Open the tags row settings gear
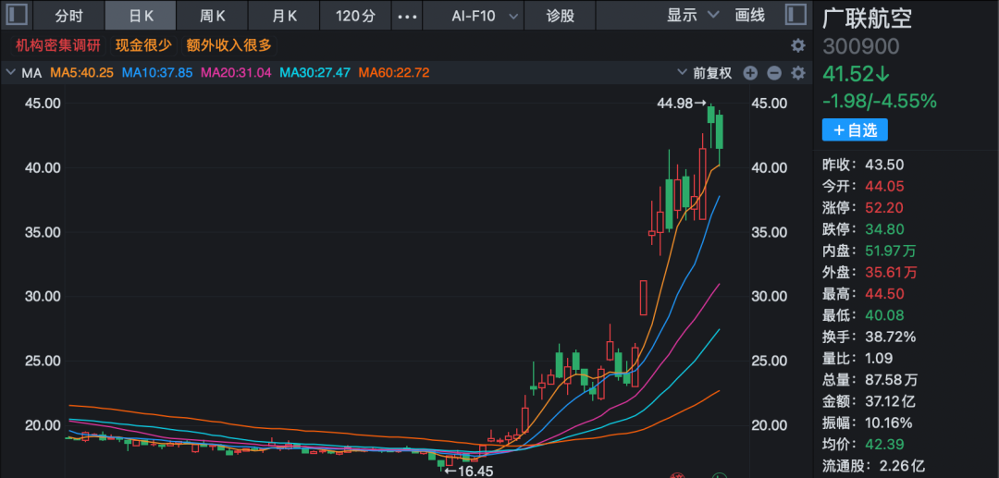 (797, 45)
